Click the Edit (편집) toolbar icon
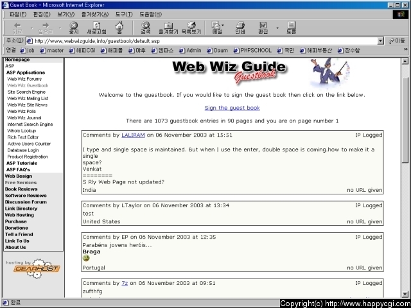This screenshot has width=411, height=308. (x=263, y=28)
